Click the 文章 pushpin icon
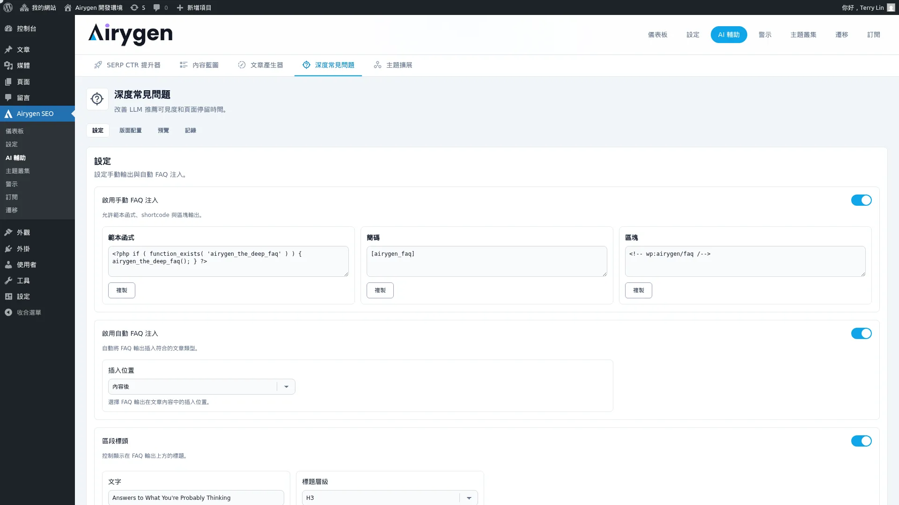Screen dimensions: 899x505 (8, 50)
